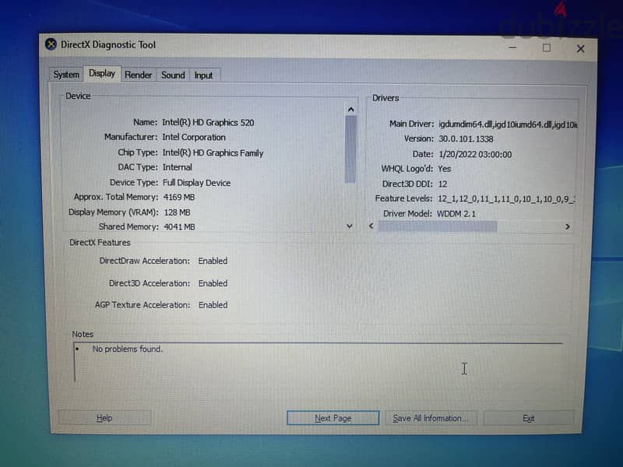This screenshot has width=623, height=467.
Task: Click AGP Texture Acceleration 'Enabled' value
Action: pos(213,305)
